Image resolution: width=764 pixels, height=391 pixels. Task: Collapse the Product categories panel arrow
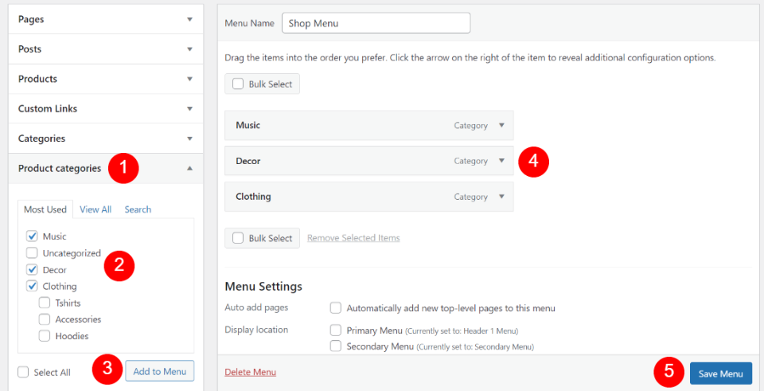click(189, 168)
